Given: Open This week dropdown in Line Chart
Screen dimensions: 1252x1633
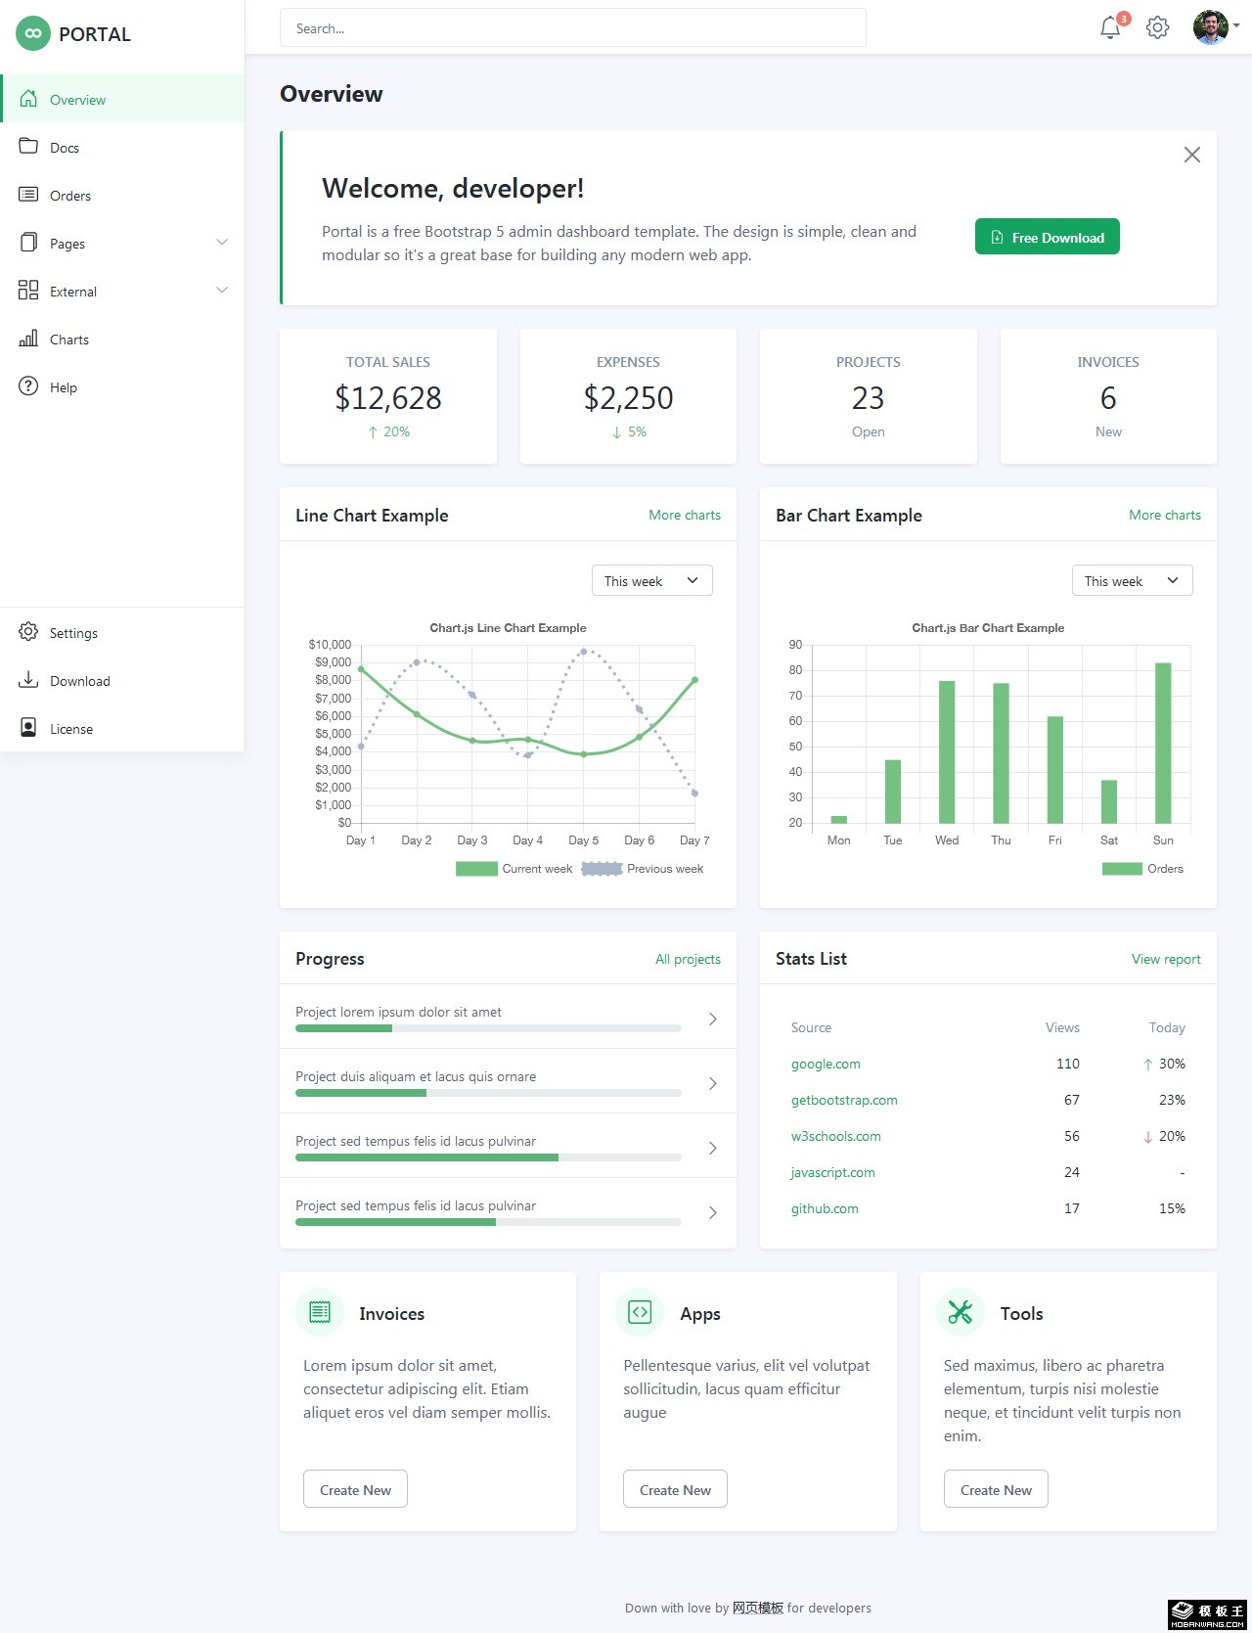Looking at the screenshot, I should (x=651, y=580).
